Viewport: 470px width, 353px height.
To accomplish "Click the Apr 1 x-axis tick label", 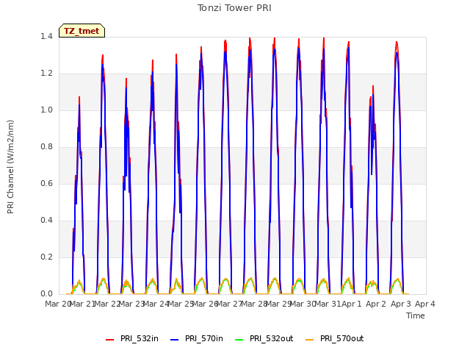I will pyautogui.click(x=352, y=304).
